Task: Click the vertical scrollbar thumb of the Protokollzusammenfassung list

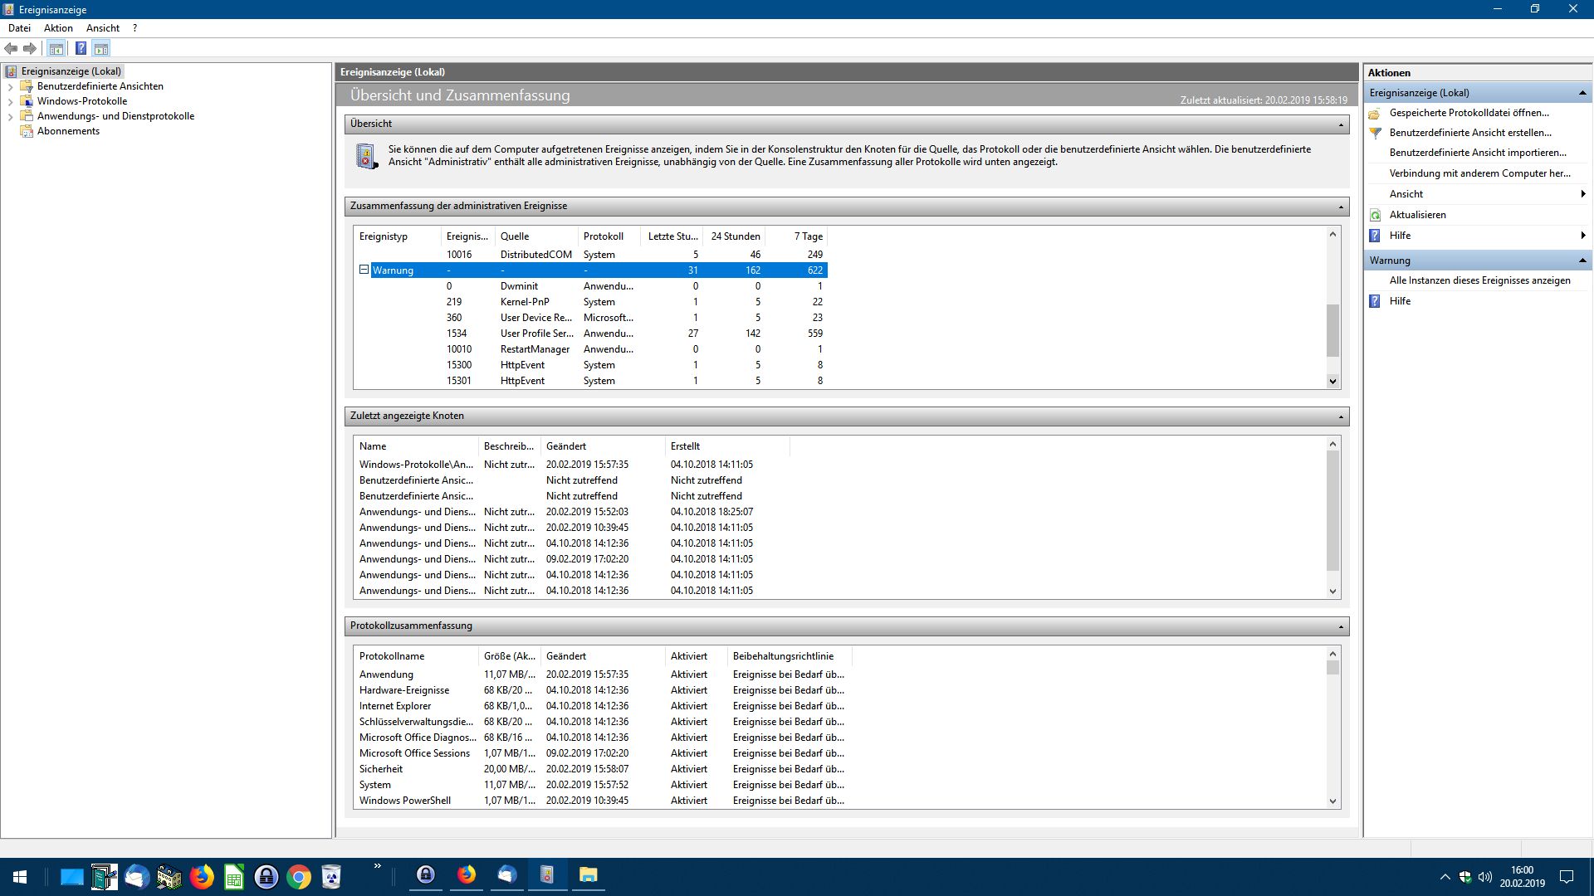Action: 1332,668
